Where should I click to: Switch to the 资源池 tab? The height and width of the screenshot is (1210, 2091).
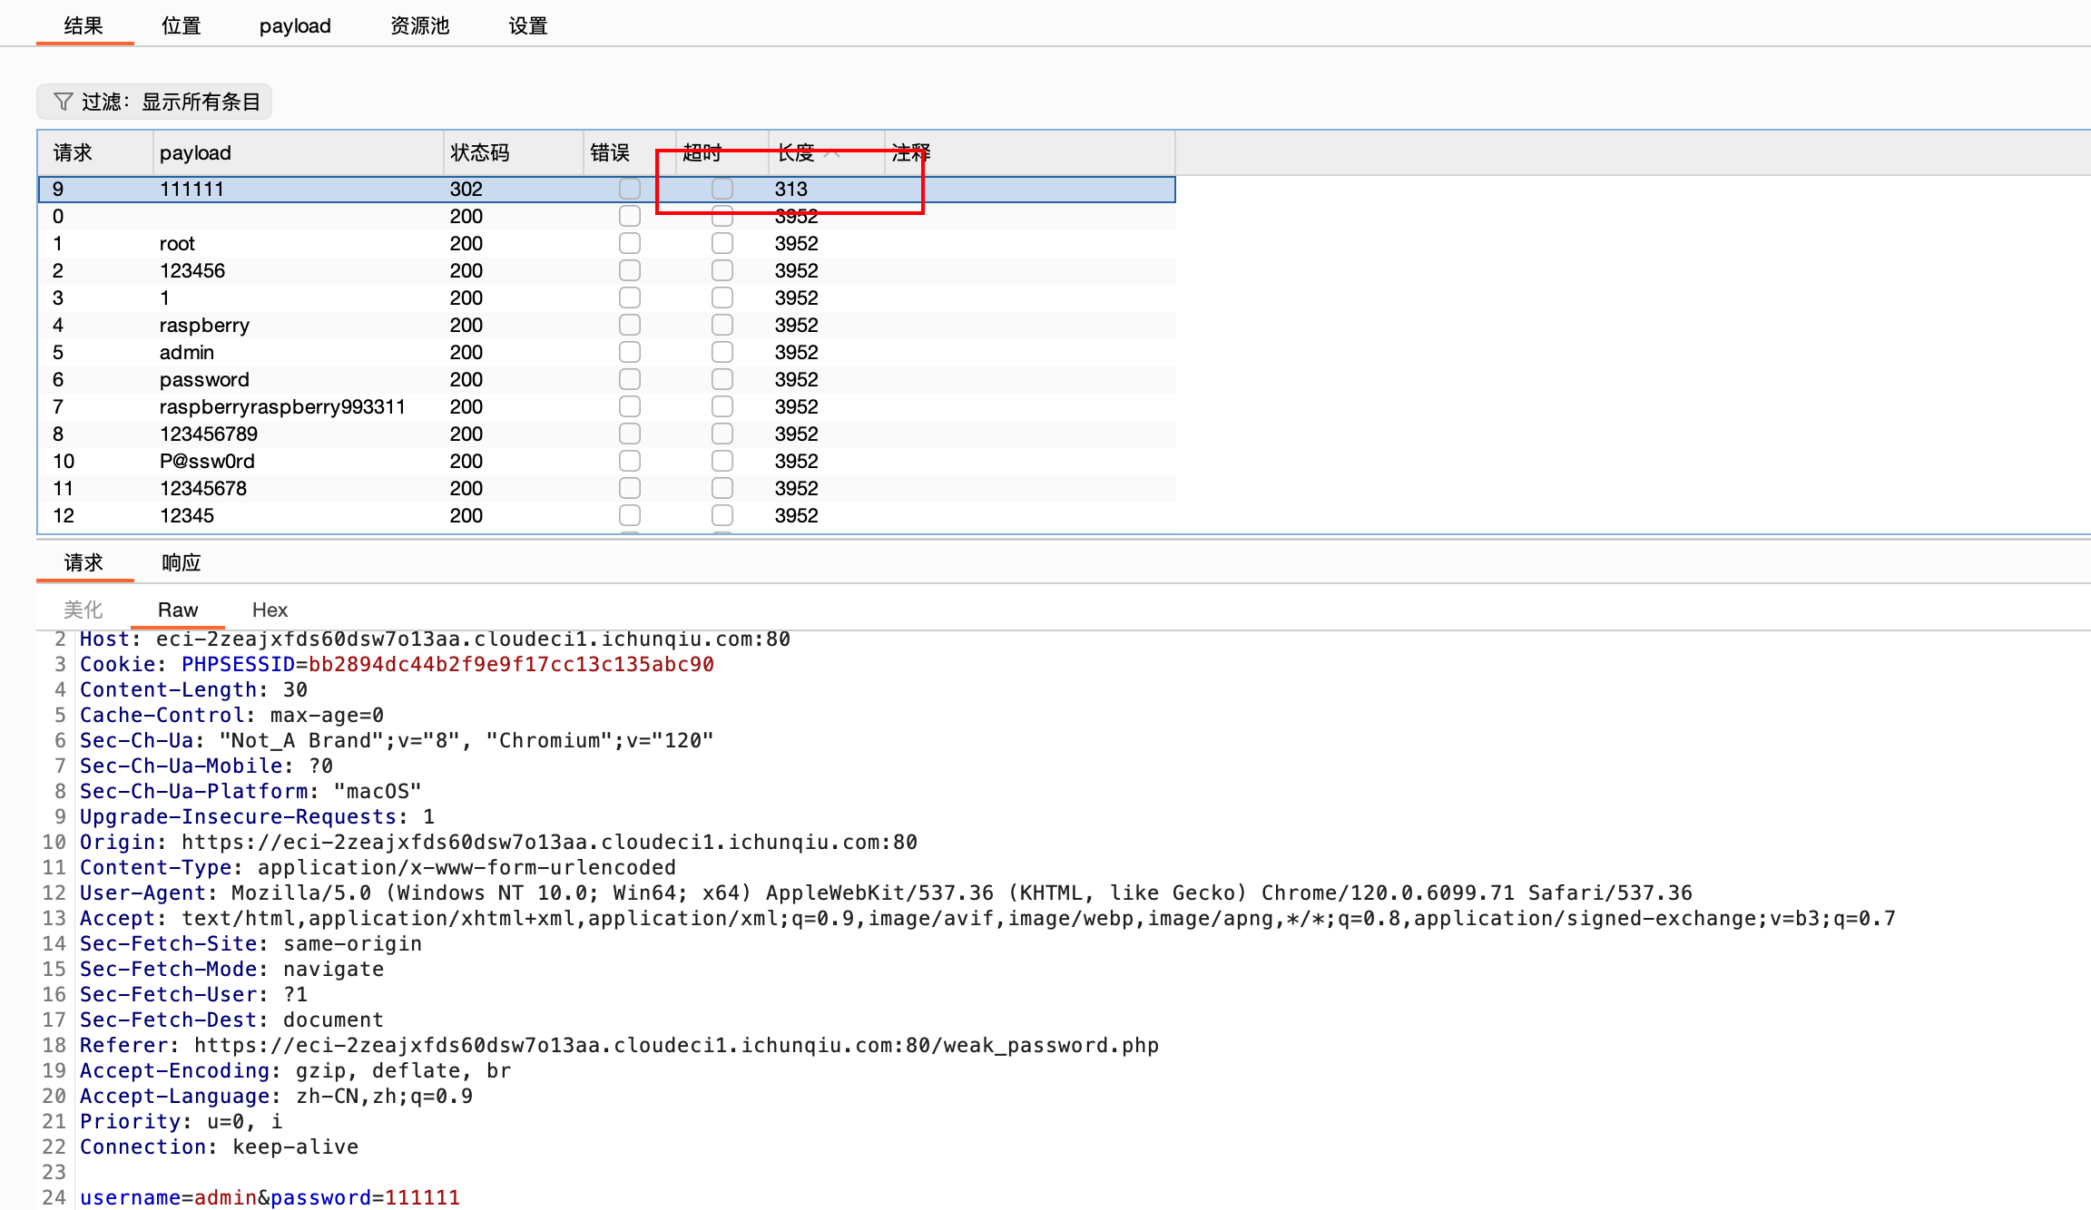coord(419,25)
